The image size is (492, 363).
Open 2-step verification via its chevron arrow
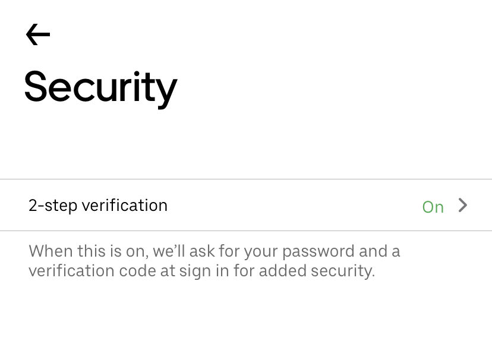point(463,206)
